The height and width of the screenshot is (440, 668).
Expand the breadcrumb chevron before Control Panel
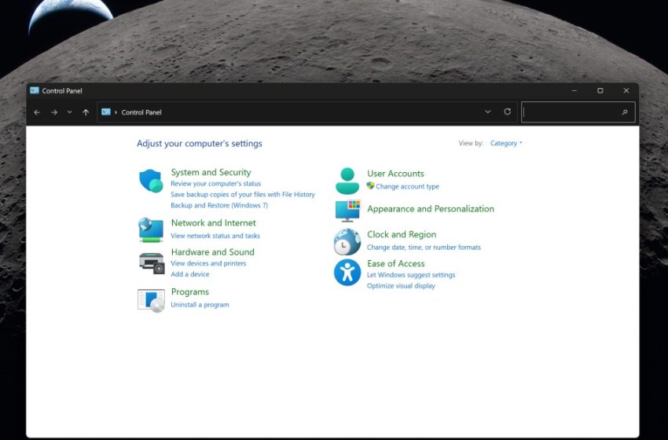(x=116, y=112)
